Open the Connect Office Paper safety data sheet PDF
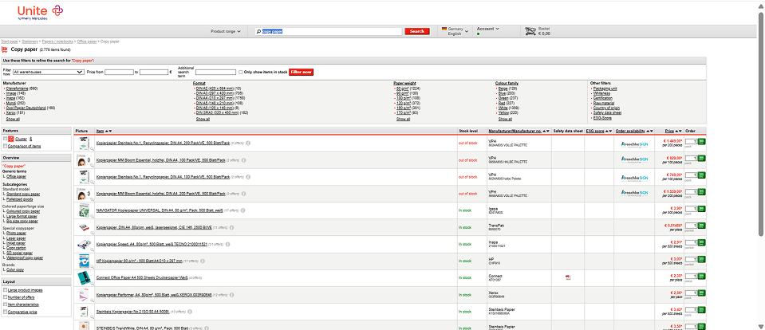The width and height of the screenshot is (765, 330). [567, 277]
